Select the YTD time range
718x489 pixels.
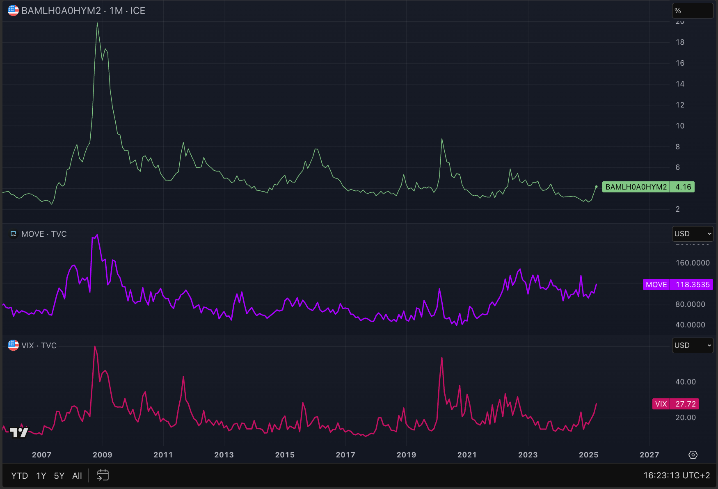[20, 475]
